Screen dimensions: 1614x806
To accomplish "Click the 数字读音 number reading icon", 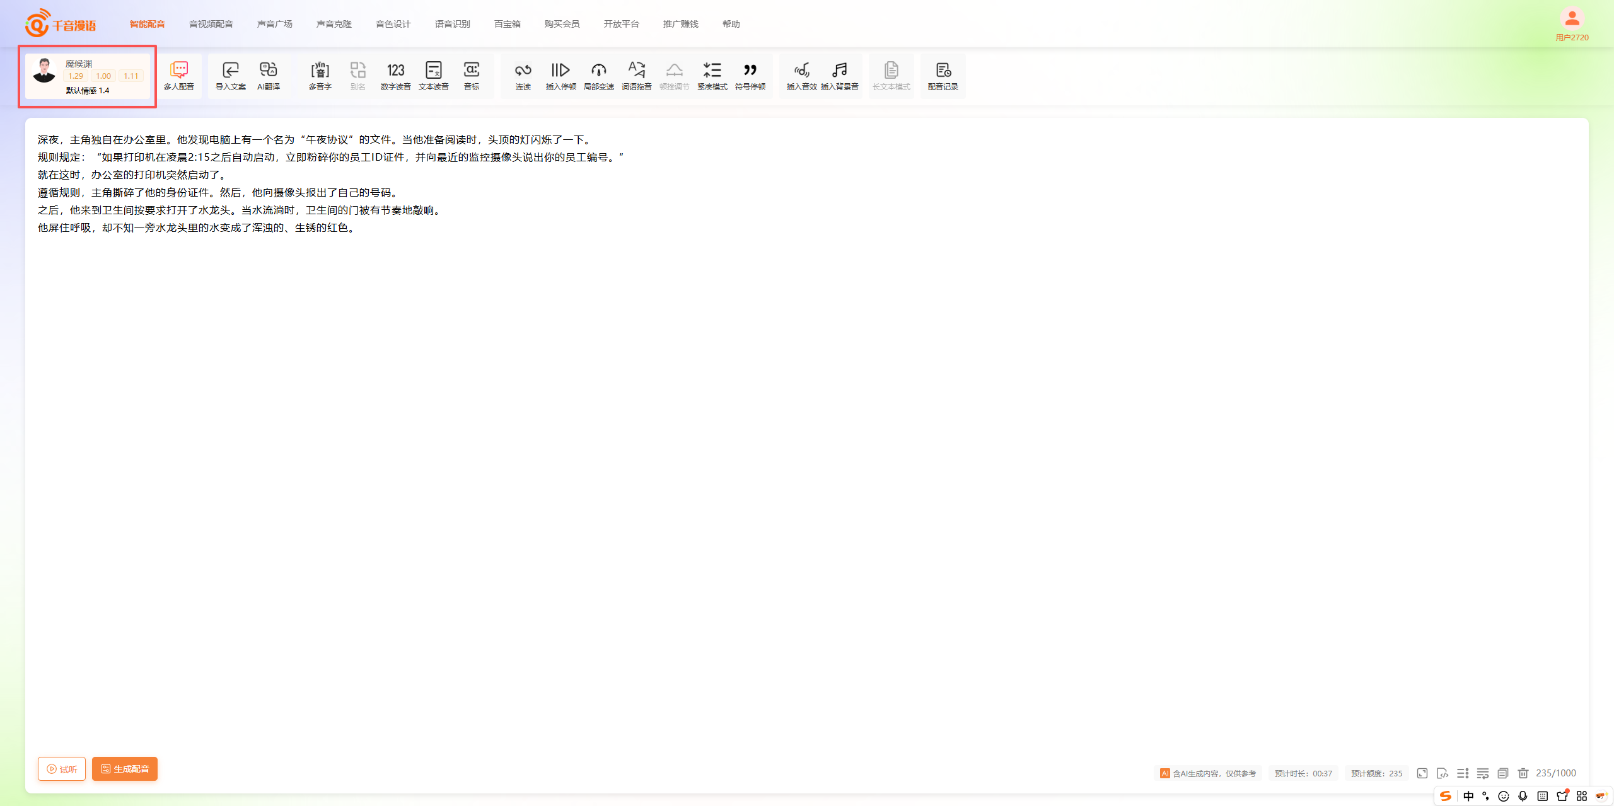I will click(395, 76).
